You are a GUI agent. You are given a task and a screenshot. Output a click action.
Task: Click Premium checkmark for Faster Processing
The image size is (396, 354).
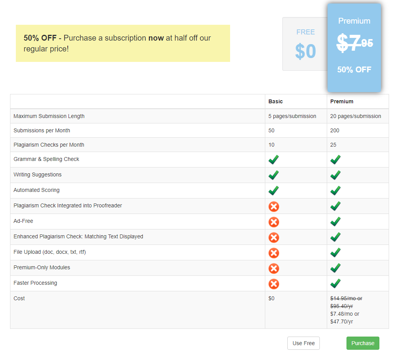pos(335,283)
